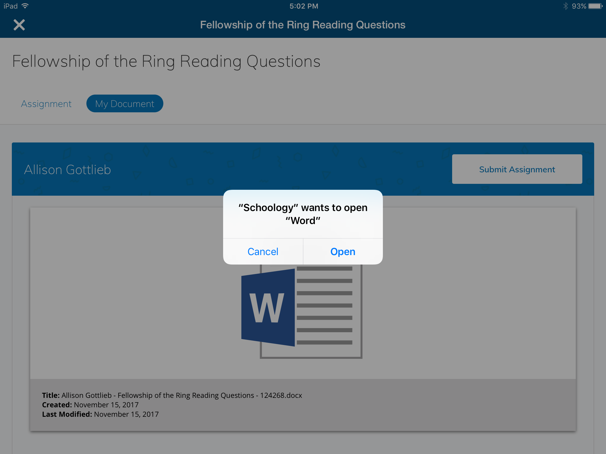Switch to the Assignment tab
Screen dimensions: 606x454
(46, 104)
